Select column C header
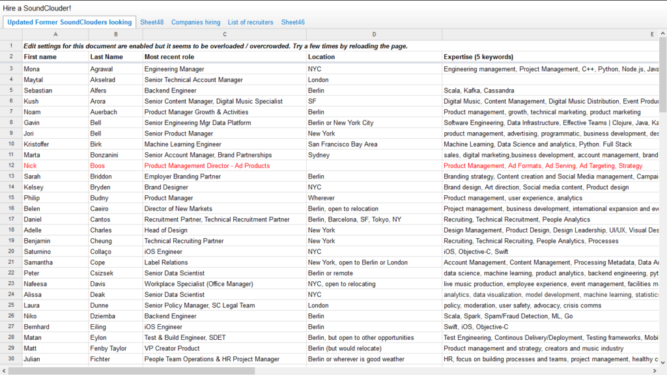 tap(225, 35)
